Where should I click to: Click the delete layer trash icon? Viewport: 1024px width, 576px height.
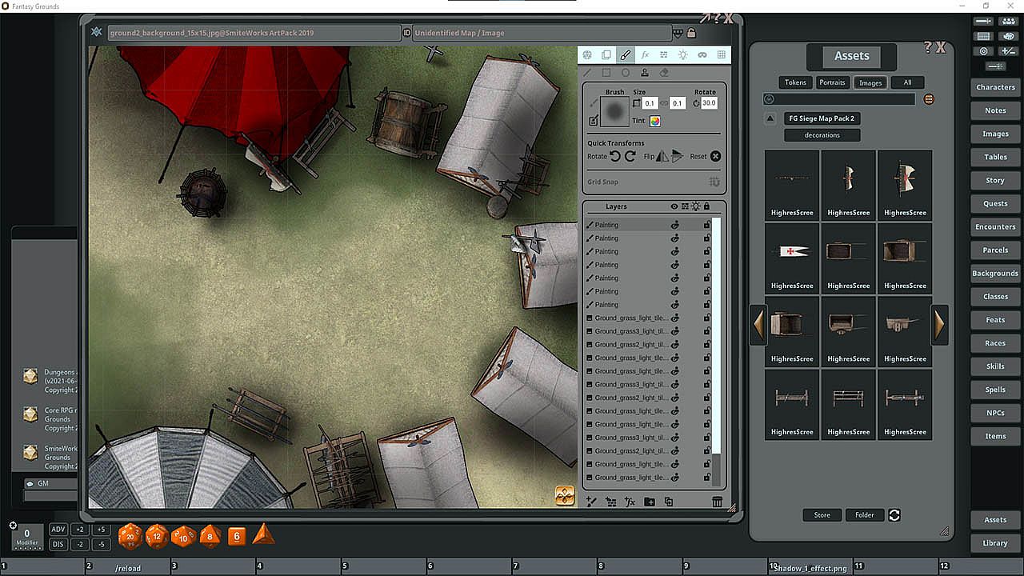click(x=718, y=502)
